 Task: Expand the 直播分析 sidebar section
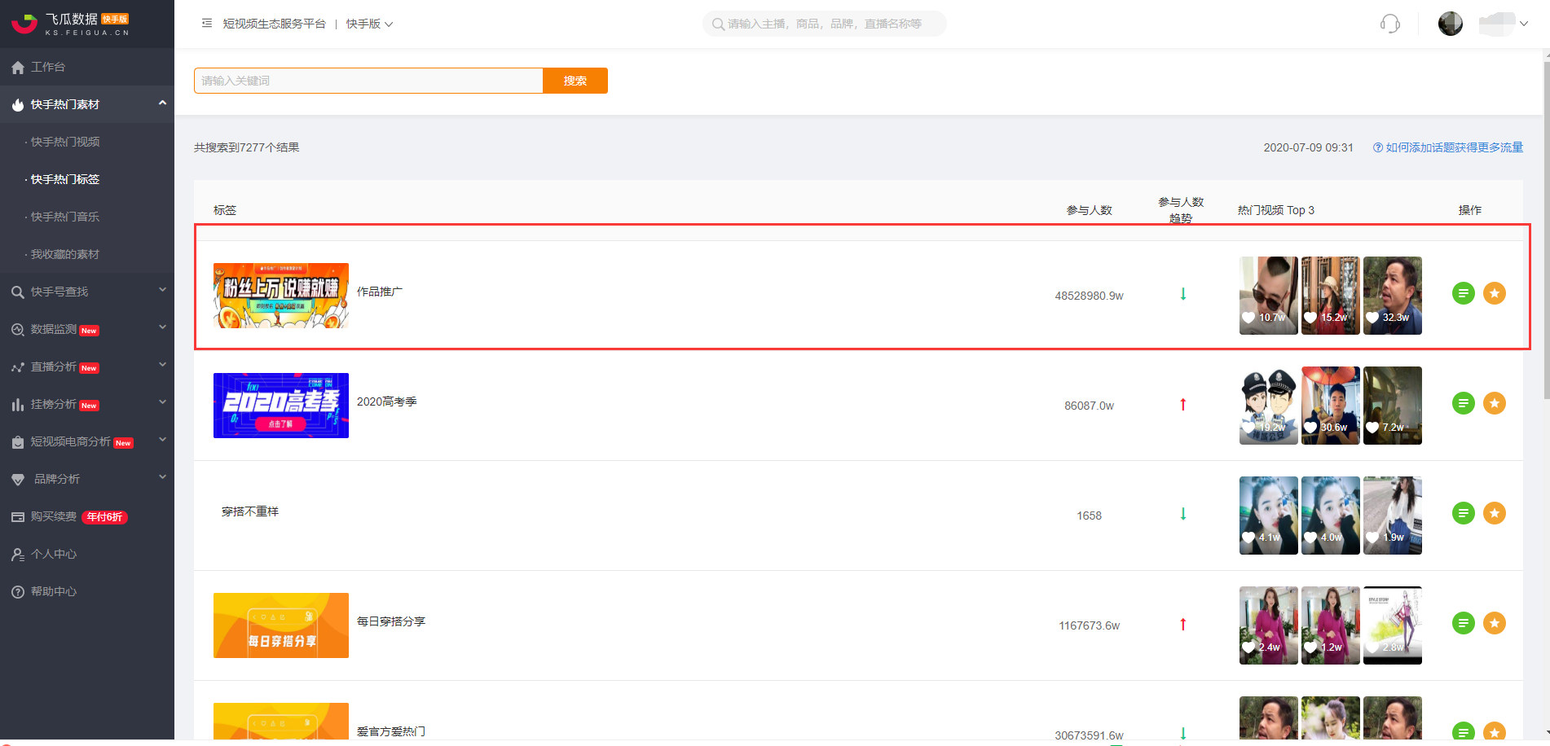pyautogui.click(x=87, y=366)
